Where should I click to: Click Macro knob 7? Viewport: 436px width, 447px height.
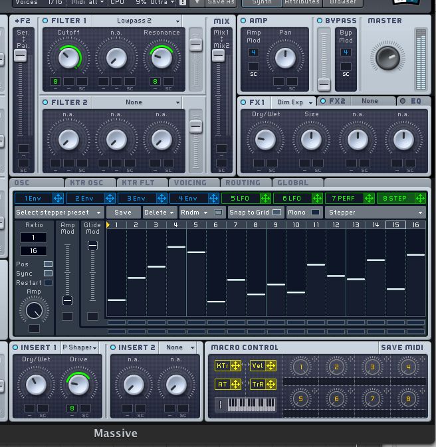[372, 399]
